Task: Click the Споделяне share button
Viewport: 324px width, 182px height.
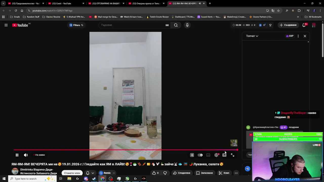Action: click(181, 173)
